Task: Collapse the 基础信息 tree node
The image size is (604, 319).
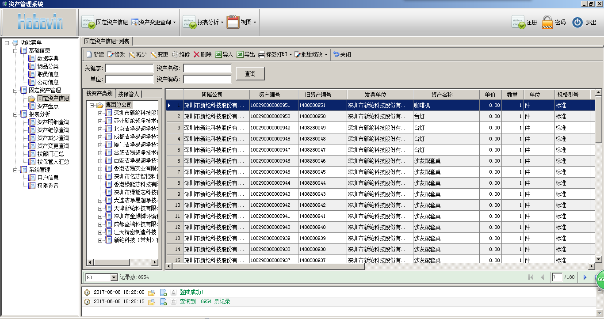Action: pos(15,50)
